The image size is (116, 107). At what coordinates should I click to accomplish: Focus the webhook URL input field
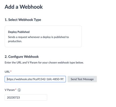pos(35,79)
